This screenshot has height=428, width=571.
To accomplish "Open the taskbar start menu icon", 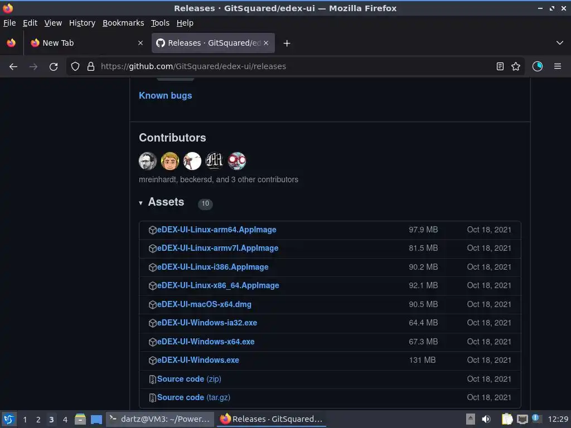I will [x=9, y=419].
